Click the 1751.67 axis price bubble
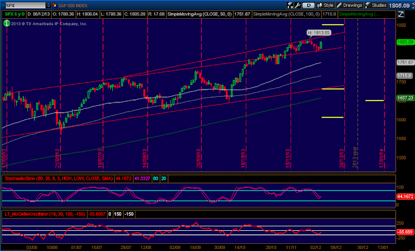Viewport: 415px width, 251px height. (405, 62)
